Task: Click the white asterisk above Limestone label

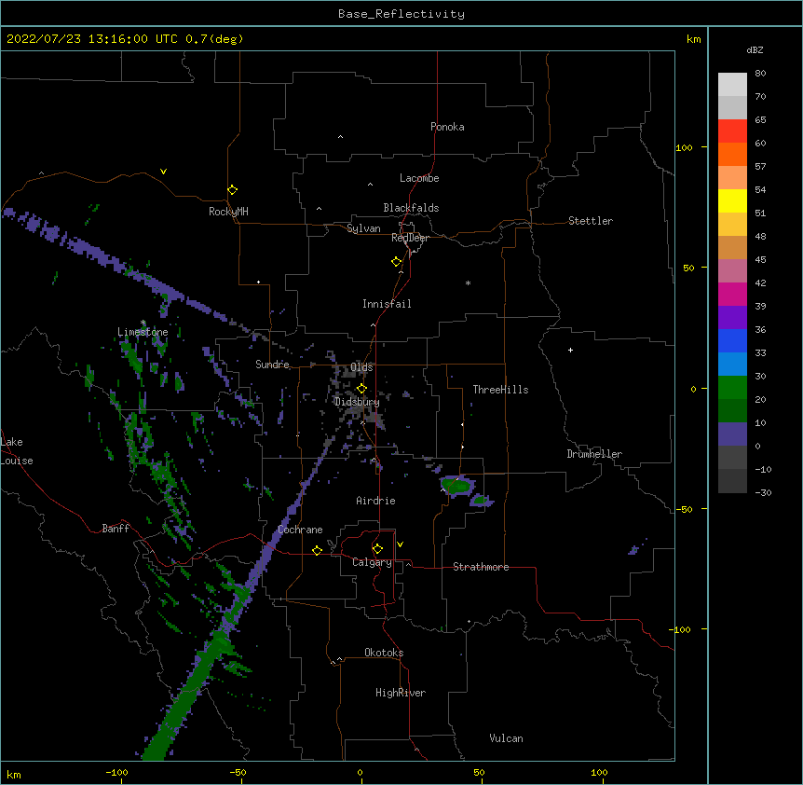Action: (x=143, y=323)
